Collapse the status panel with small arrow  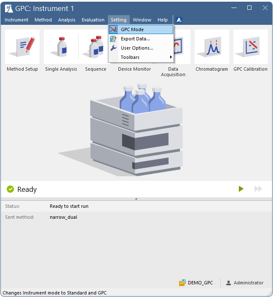136,199
